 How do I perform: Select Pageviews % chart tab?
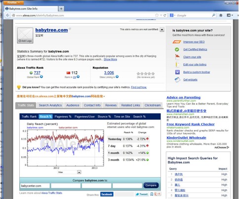point(63,117)
